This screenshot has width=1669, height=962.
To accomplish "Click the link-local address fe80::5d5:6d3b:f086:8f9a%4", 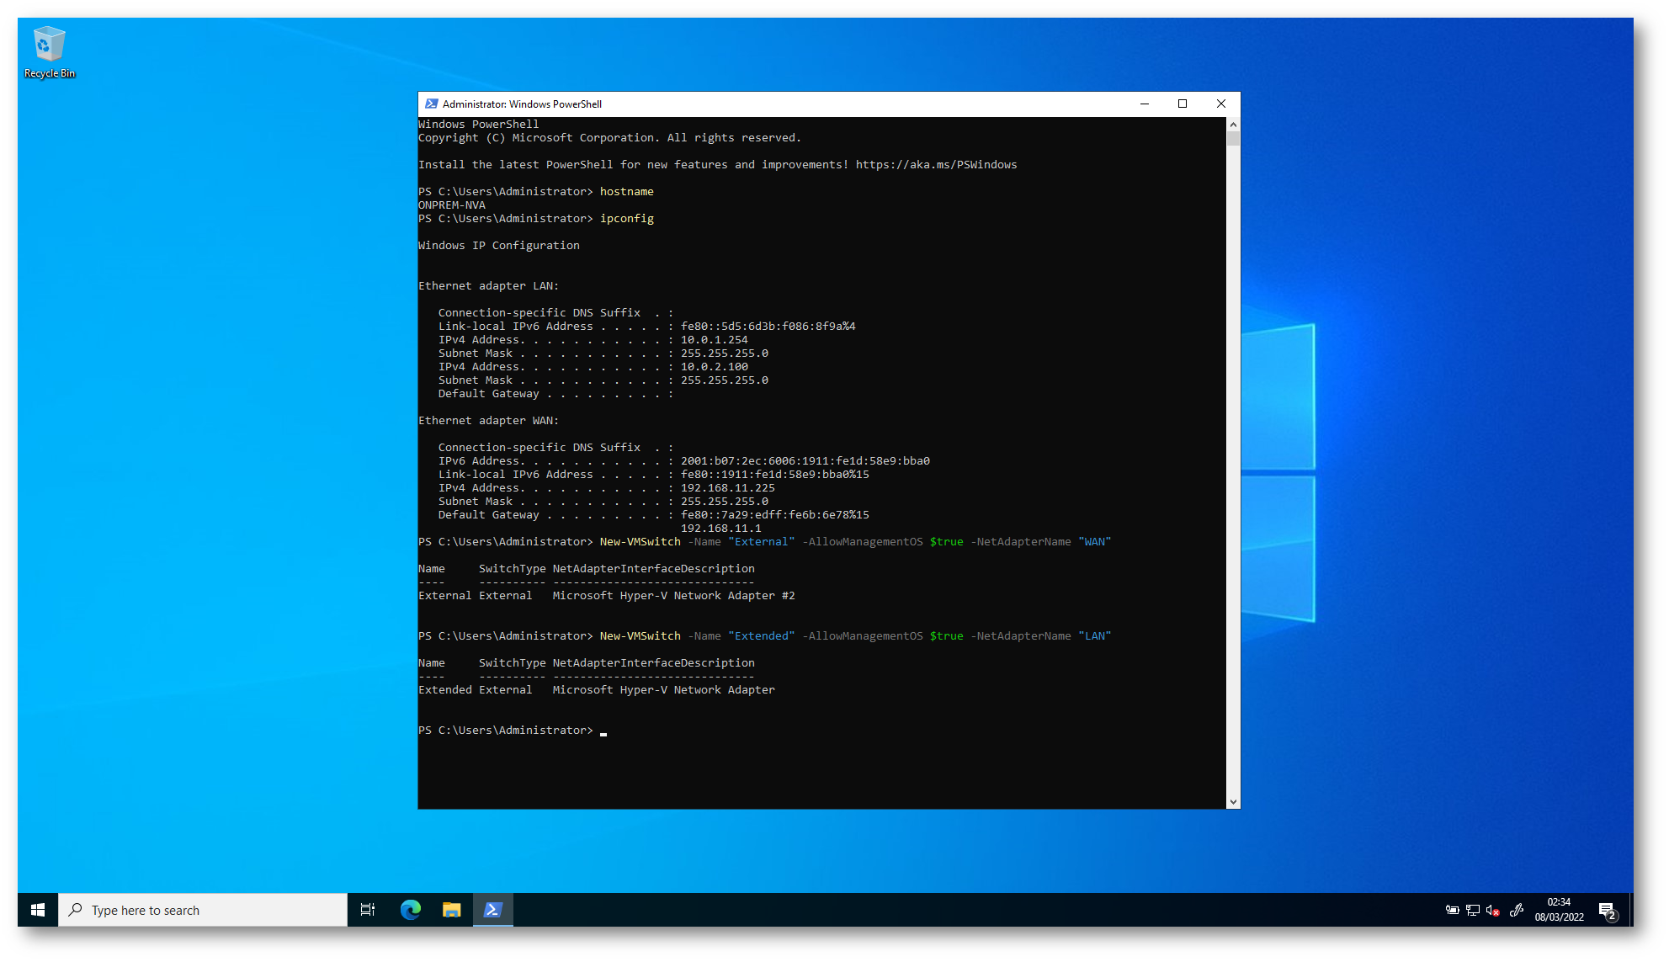I will (768, 327).
